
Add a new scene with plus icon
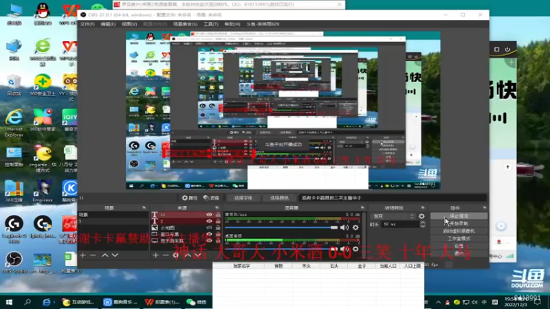coord(82,255)
